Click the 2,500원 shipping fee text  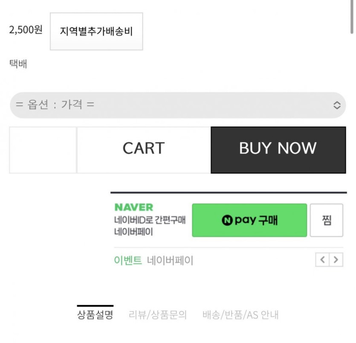26,30
